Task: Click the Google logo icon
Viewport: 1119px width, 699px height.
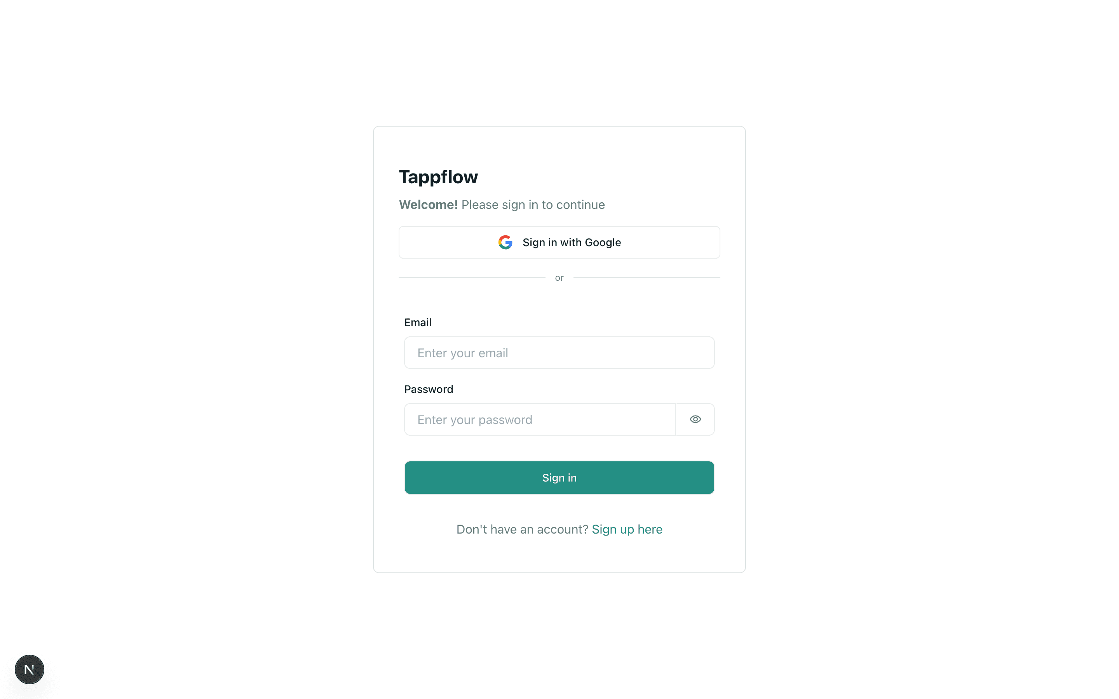Action: point(506,242)
